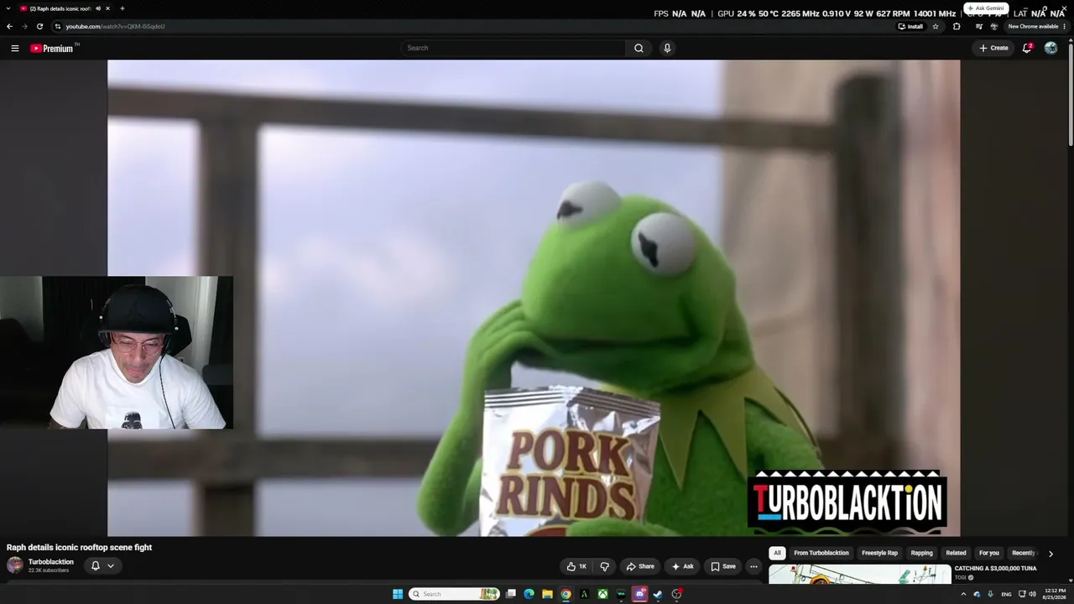Click the Install app button

click(910, 26)
